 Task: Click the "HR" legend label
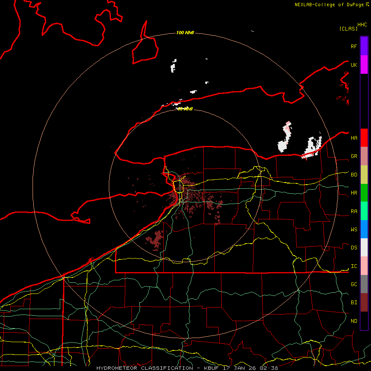(354, 193)
